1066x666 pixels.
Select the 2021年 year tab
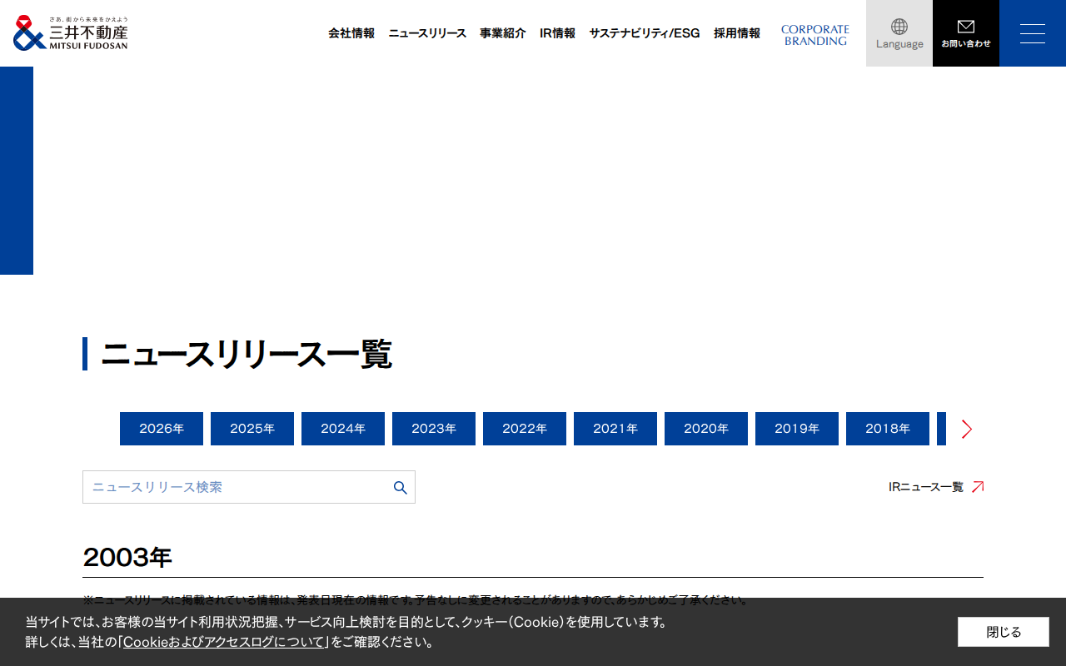click(615, 429)
